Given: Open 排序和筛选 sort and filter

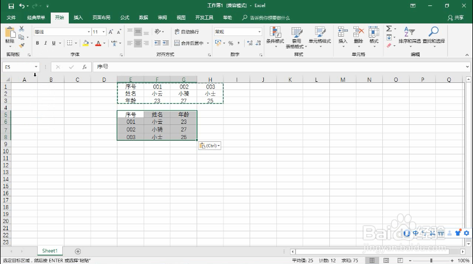Looking at the screenshot, I should [x=409, y=37].
